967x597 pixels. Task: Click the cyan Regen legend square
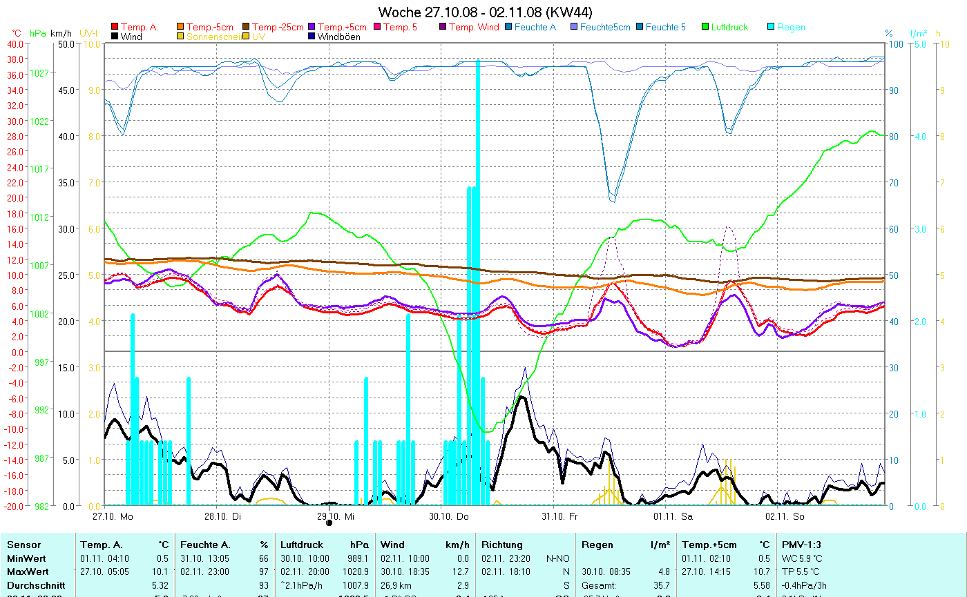[772, 28]
